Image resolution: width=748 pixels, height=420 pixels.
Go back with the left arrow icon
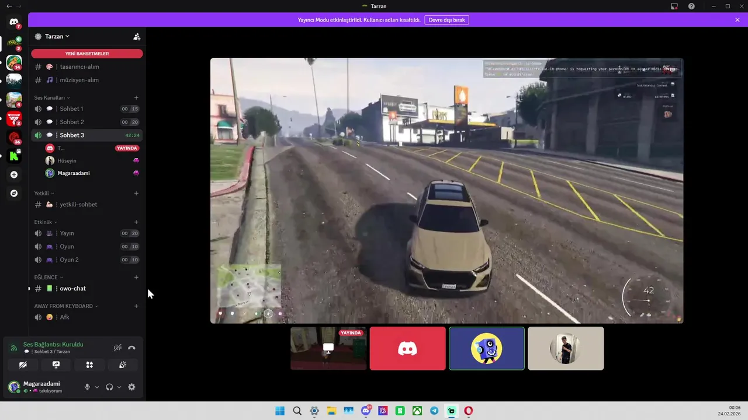9,6
